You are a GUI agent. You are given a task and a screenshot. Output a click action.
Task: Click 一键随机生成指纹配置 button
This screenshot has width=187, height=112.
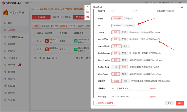tap(105, 103)
